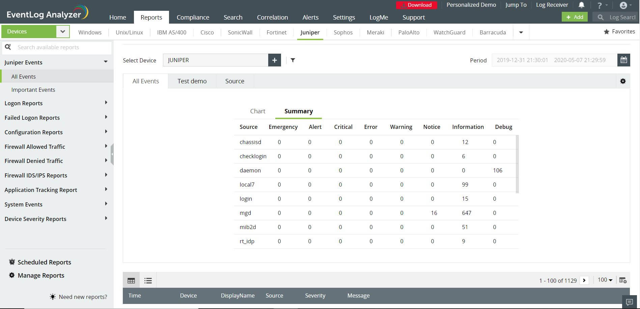Expand Firewall Denied Traffic
640x309 pixels.
coord(106,160)
